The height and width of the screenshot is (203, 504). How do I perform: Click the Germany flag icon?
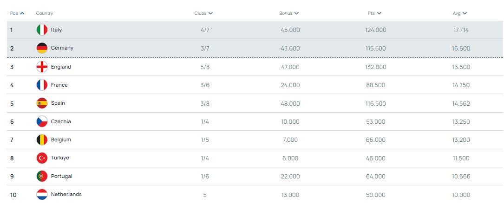(42, 48)
